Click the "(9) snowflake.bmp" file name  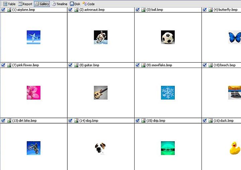point(159,65)
